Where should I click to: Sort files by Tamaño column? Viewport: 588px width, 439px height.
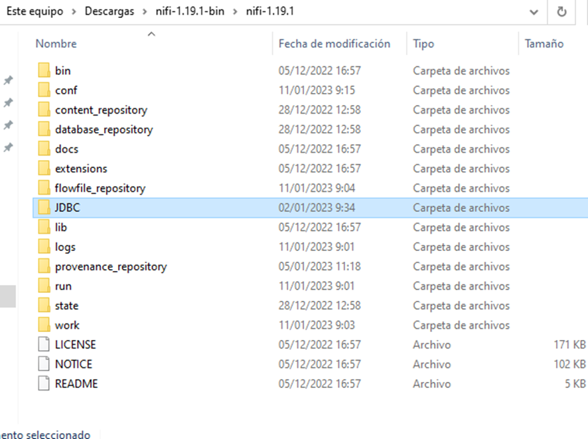coord(544,44)
